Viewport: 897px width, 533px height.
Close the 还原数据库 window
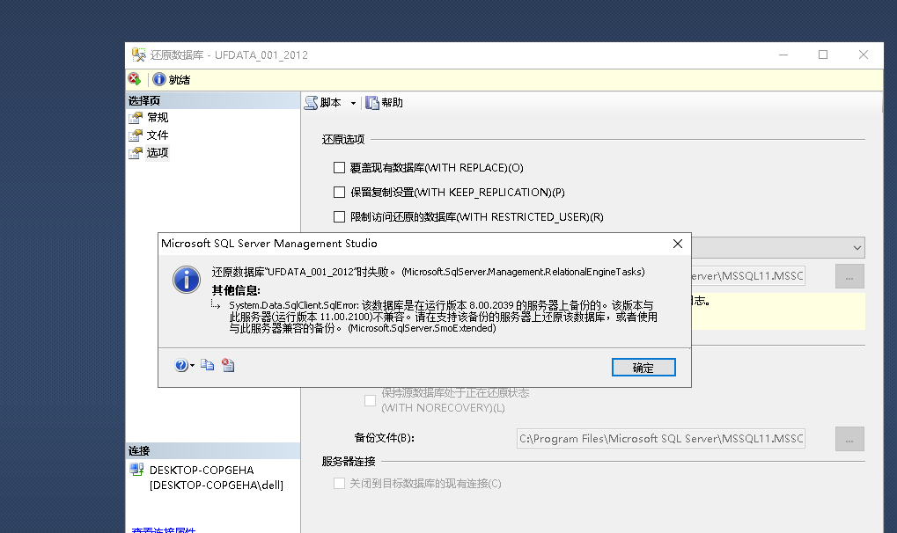point(864,55)
